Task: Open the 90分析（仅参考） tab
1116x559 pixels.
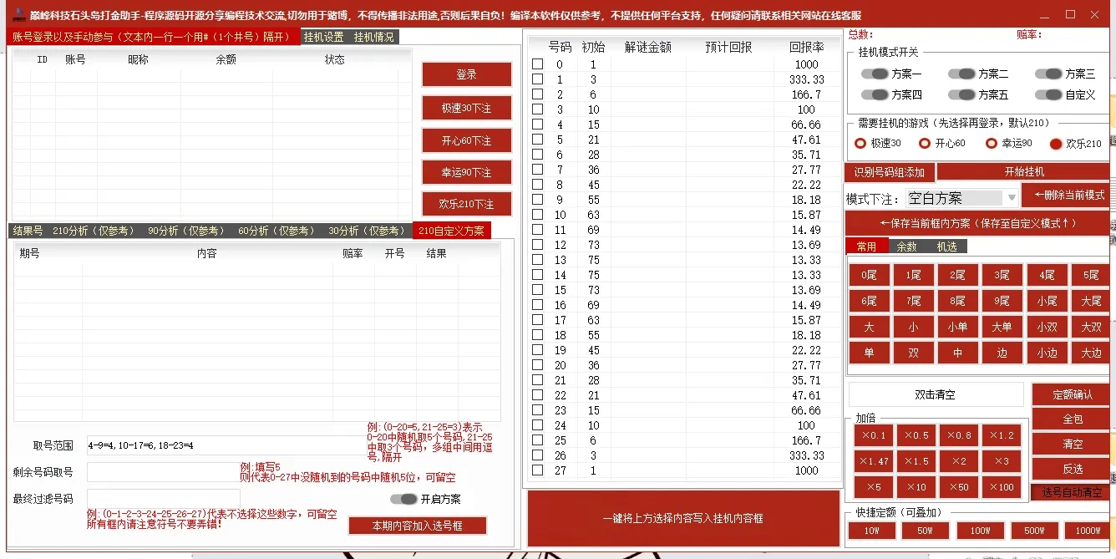Action: (x=186, y=231)
